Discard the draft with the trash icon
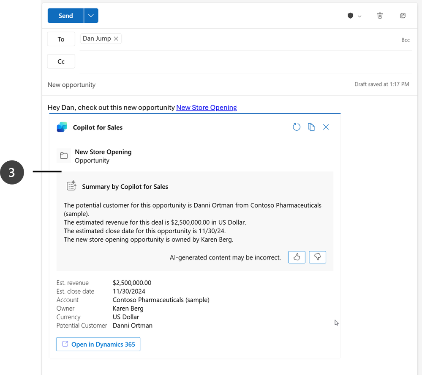The height and width of the screenshot is (375, 422). [380, 16]
